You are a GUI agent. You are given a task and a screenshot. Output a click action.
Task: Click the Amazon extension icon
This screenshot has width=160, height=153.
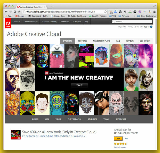149,11
